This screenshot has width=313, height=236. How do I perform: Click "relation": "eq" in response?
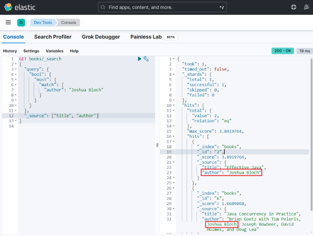tap(211, 121)
